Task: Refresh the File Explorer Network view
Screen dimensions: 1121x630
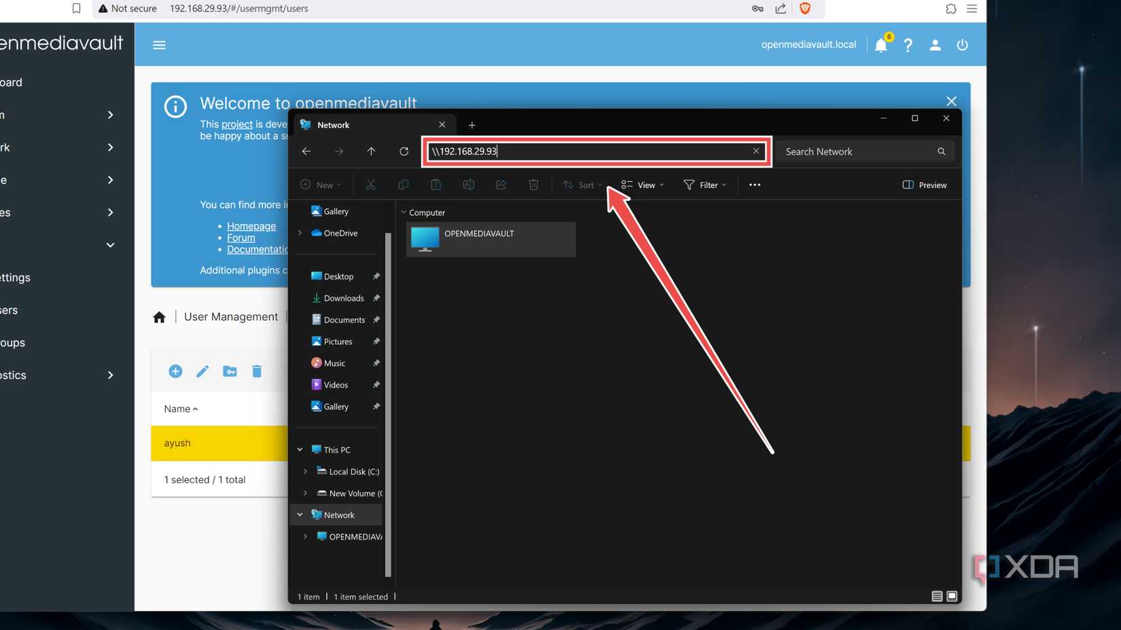Action: pyautogui.click(x=404, y=151)
